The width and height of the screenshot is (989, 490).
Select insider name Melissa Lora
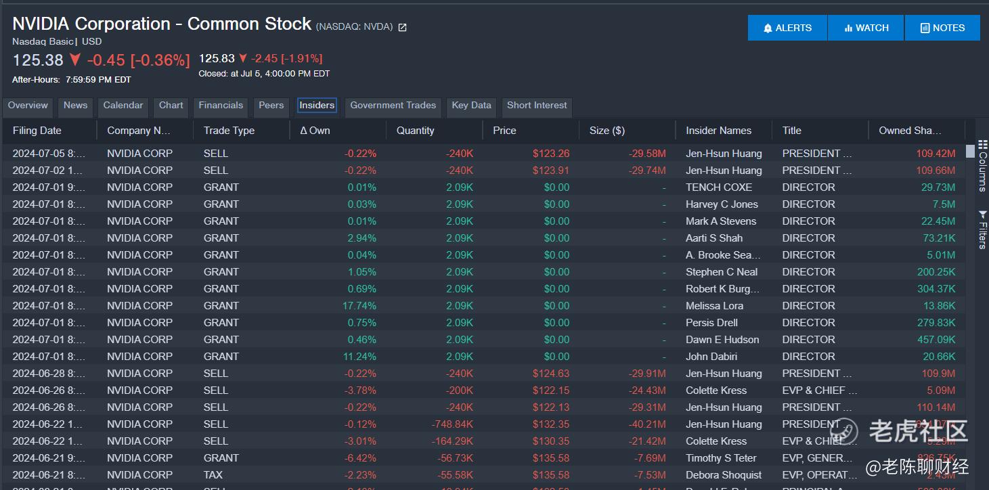point(714,306)
